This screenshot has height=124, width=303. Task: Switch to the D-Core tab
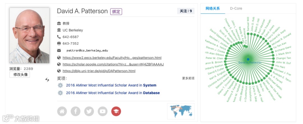[x=236, y=8]
